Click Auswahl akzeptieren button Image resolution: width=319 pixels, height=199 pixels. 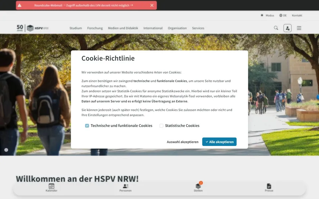pos(182,142)
